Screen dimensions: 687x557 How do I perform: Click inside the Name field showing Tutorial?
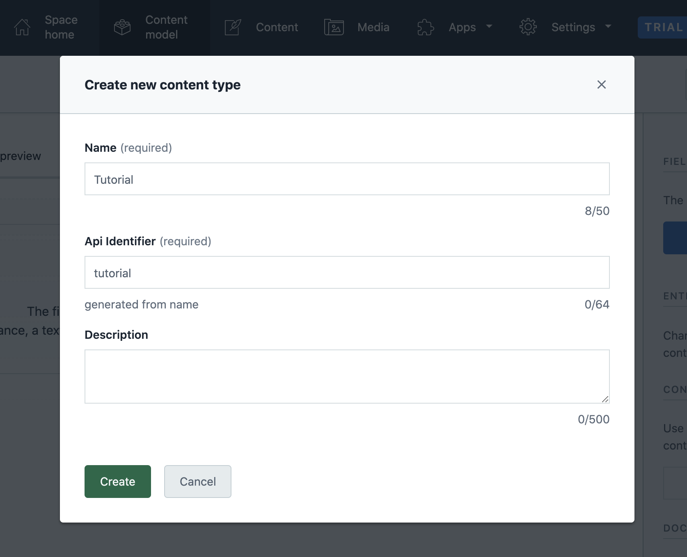(x=347, y=179)
